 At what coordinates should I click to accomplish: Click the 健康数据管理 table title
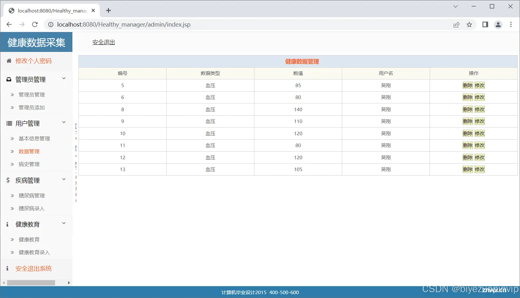point(302,62)
